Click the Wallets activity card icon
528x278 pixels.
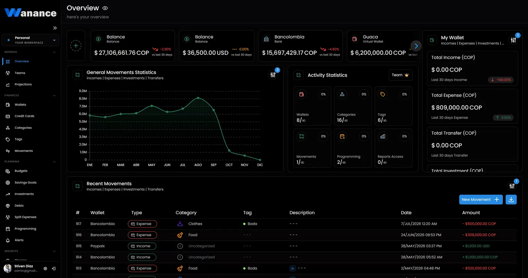[x=302, y=94]
